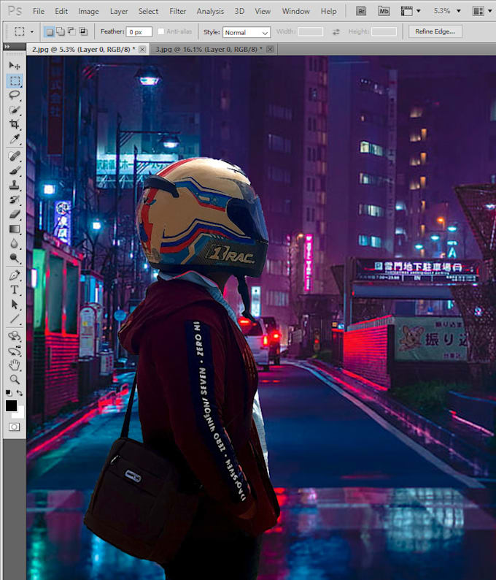The height and width of the screenshot is (580, 496).
Task: Switch to the 3.jpg document tab
Action: point(206,49)
